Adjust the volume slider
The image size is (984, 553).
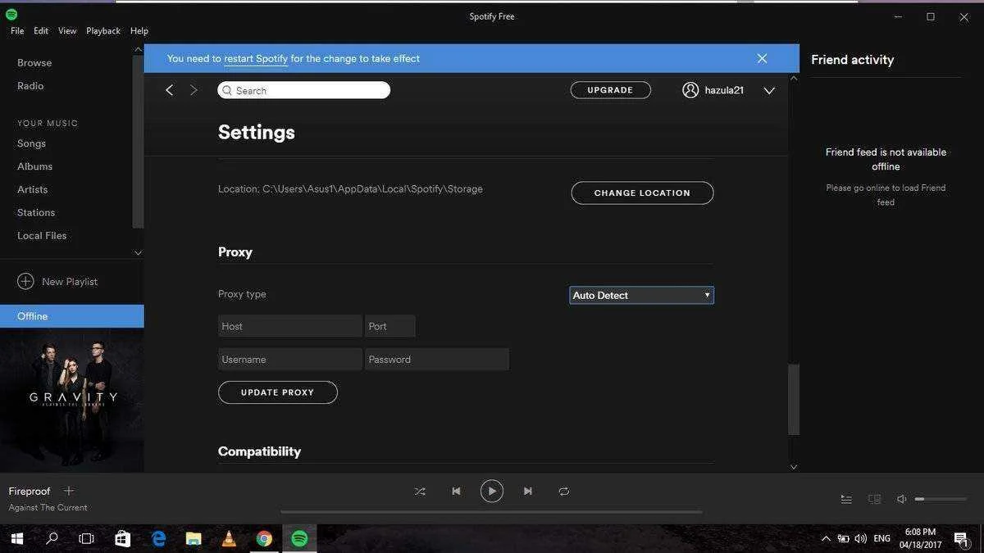point(941,499)
